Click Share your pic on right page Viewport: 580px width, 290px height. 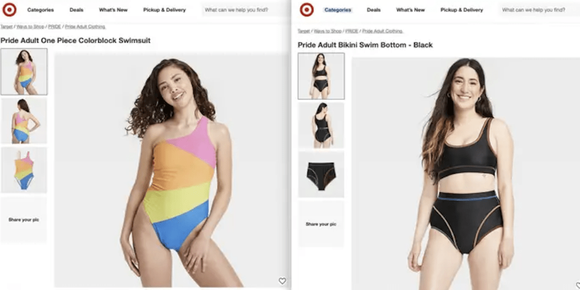(321, 224)
